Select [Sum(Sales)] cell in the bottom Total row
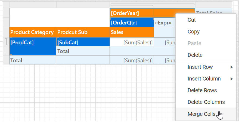 pos(132,60)
